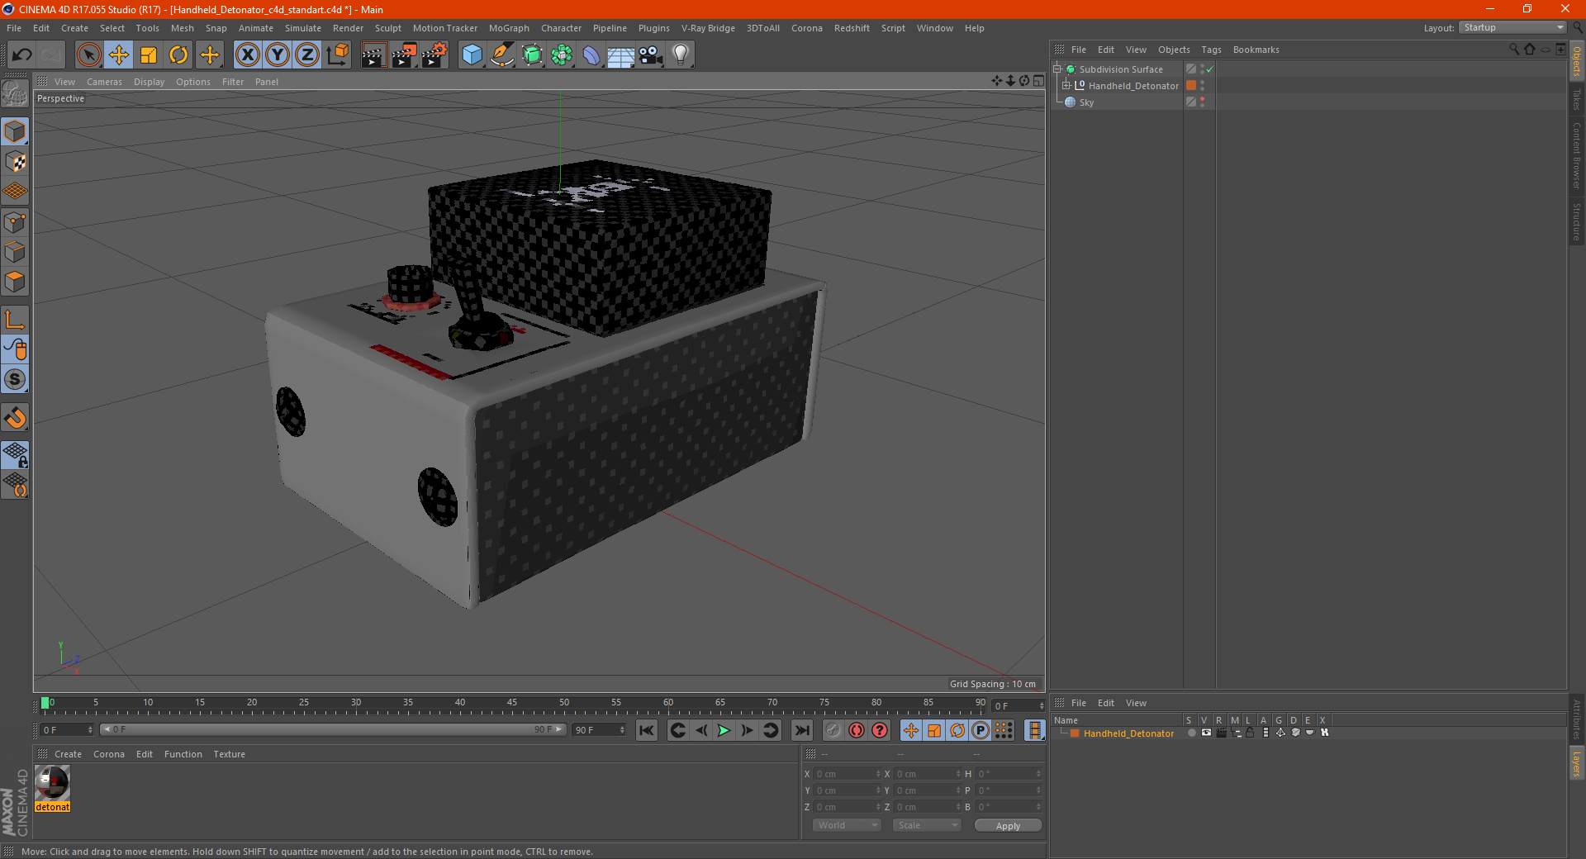Toggle Sky object visibility dots
The width and height of the screenshot is (1586, 859).
[x=1202, y=102]
